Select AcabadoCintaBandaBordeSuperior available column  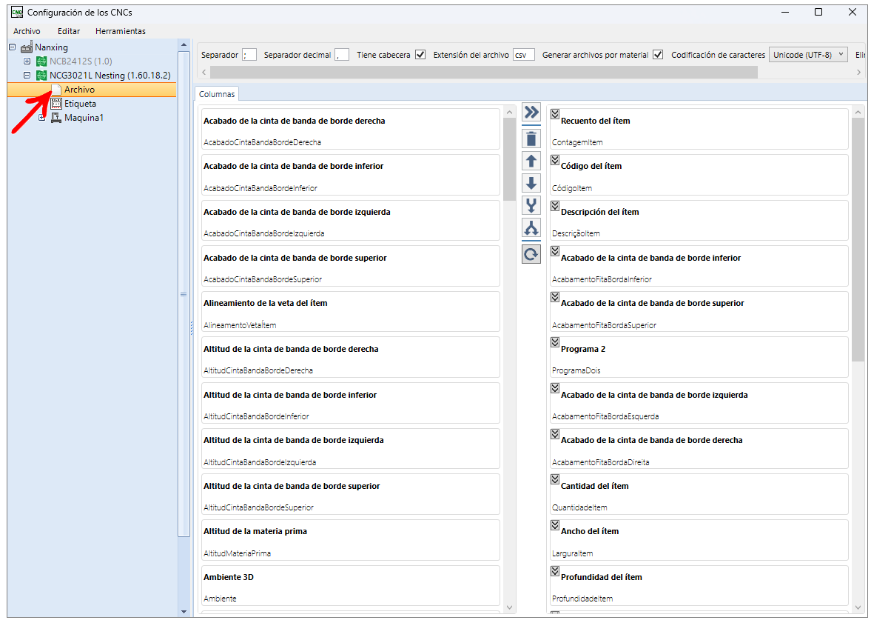[x=351, y=267]
